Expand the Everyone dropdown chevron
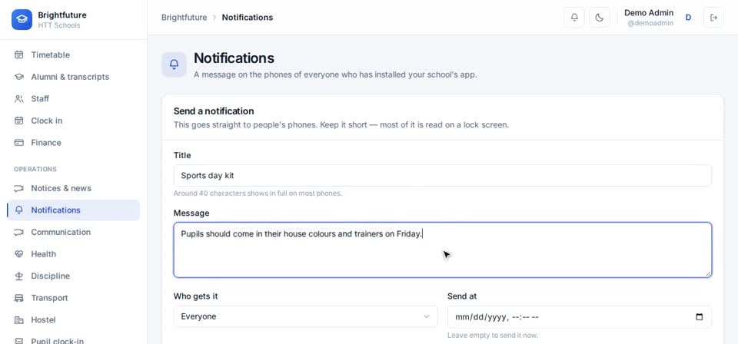This screenshot has width=738, height=344. coord(427,317)
